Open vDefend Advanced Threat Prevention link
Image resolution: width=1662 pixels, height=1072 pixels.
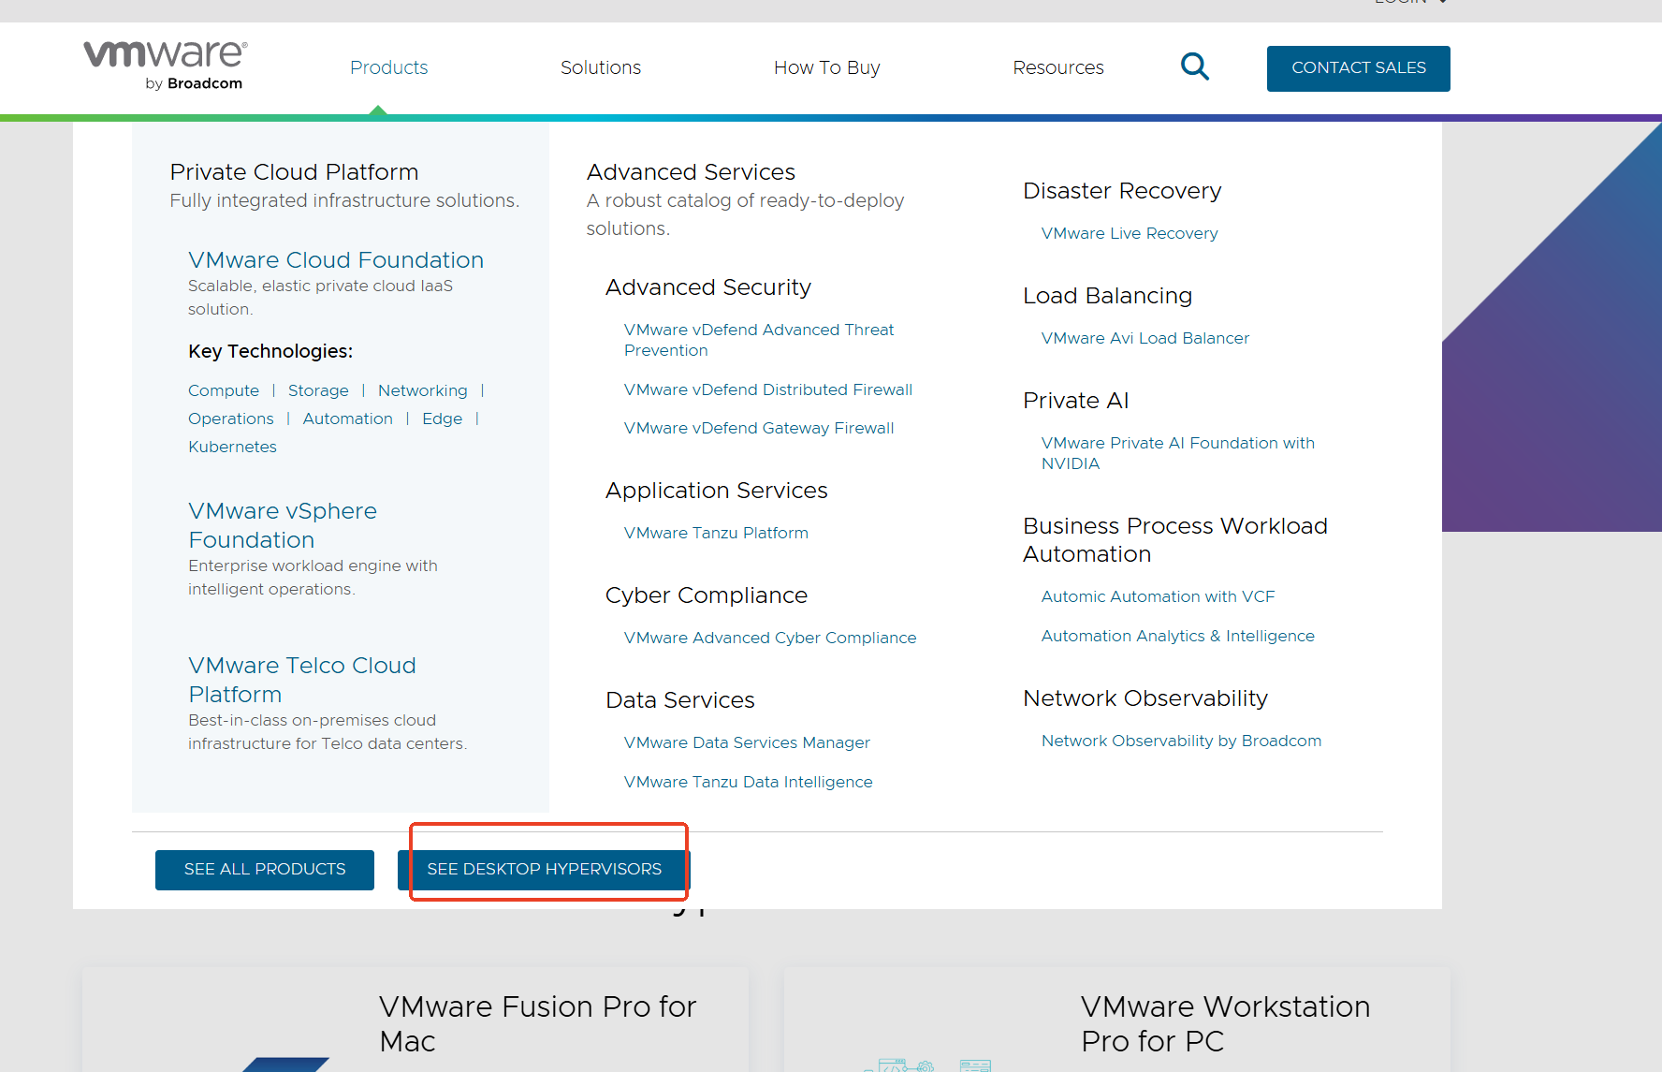pos(759,340)
